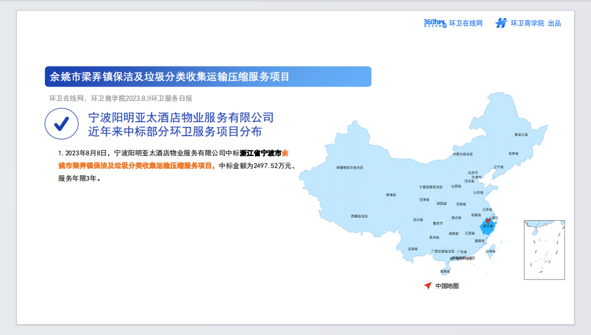Click the 西藏自治区 map label
The image size is (591, 335).
359,216
